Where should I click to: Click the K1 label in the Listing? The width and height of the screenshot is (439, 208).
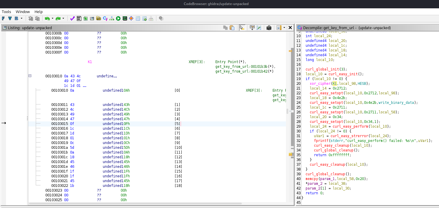click(90, 62)
